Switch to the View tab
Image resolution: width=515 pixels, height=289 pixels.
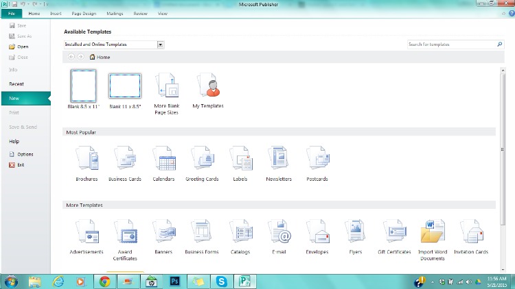click(163, 14)
